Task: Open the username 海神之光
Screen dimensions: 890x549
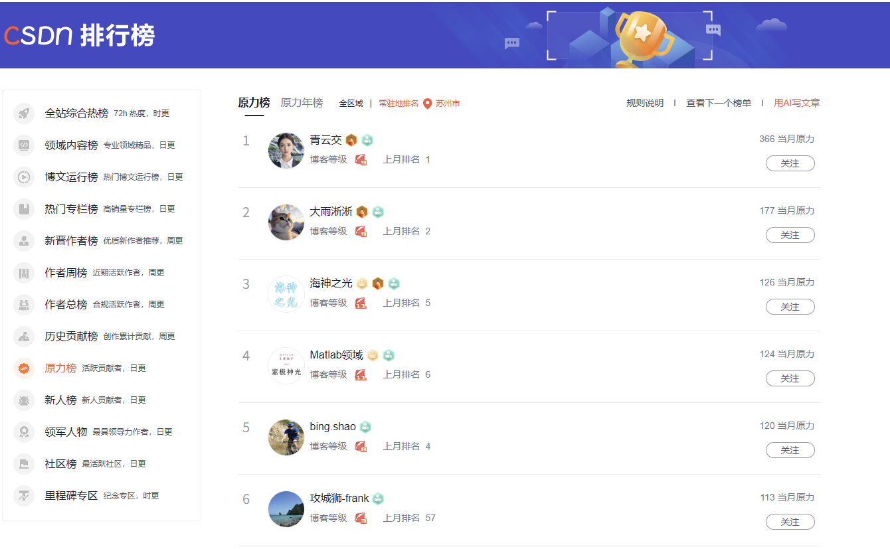Action: click(331, 283)
